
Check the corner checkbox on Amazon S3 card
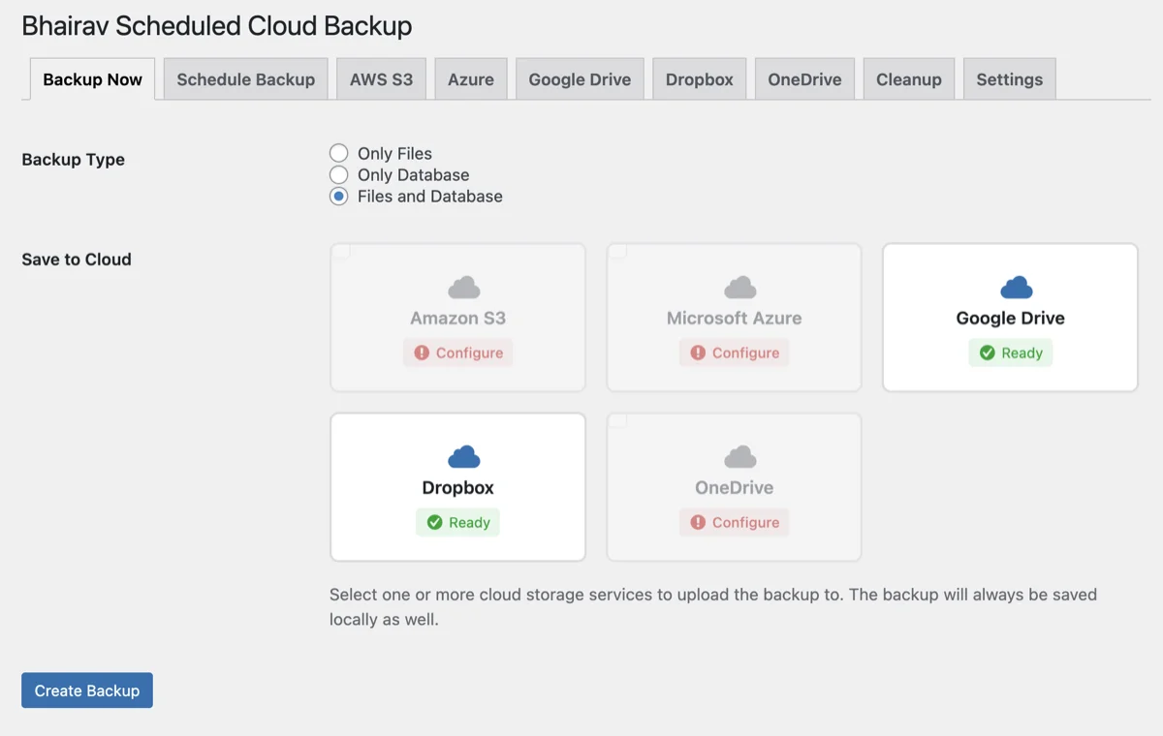(340, 252)
